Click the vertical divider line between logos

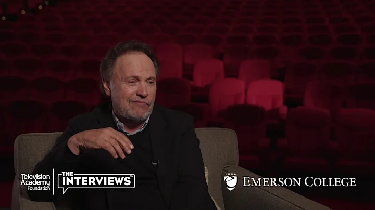[x=53, y=182]
